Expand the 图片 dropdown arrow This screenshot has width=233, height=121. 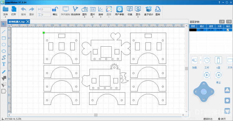point(93,17)
